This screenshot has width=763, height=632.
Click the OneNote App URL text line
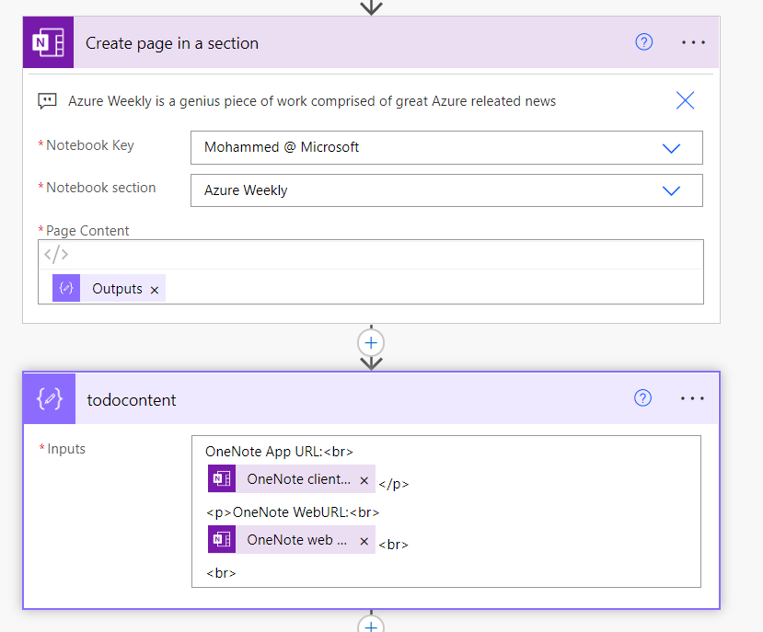coord(279,452)
